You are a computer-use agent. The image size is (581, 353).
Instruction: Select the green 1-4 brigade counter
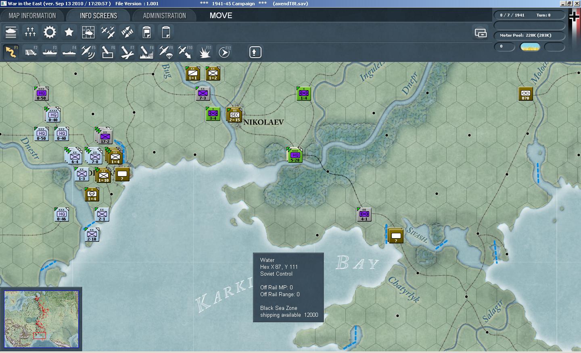click(303, 93)
